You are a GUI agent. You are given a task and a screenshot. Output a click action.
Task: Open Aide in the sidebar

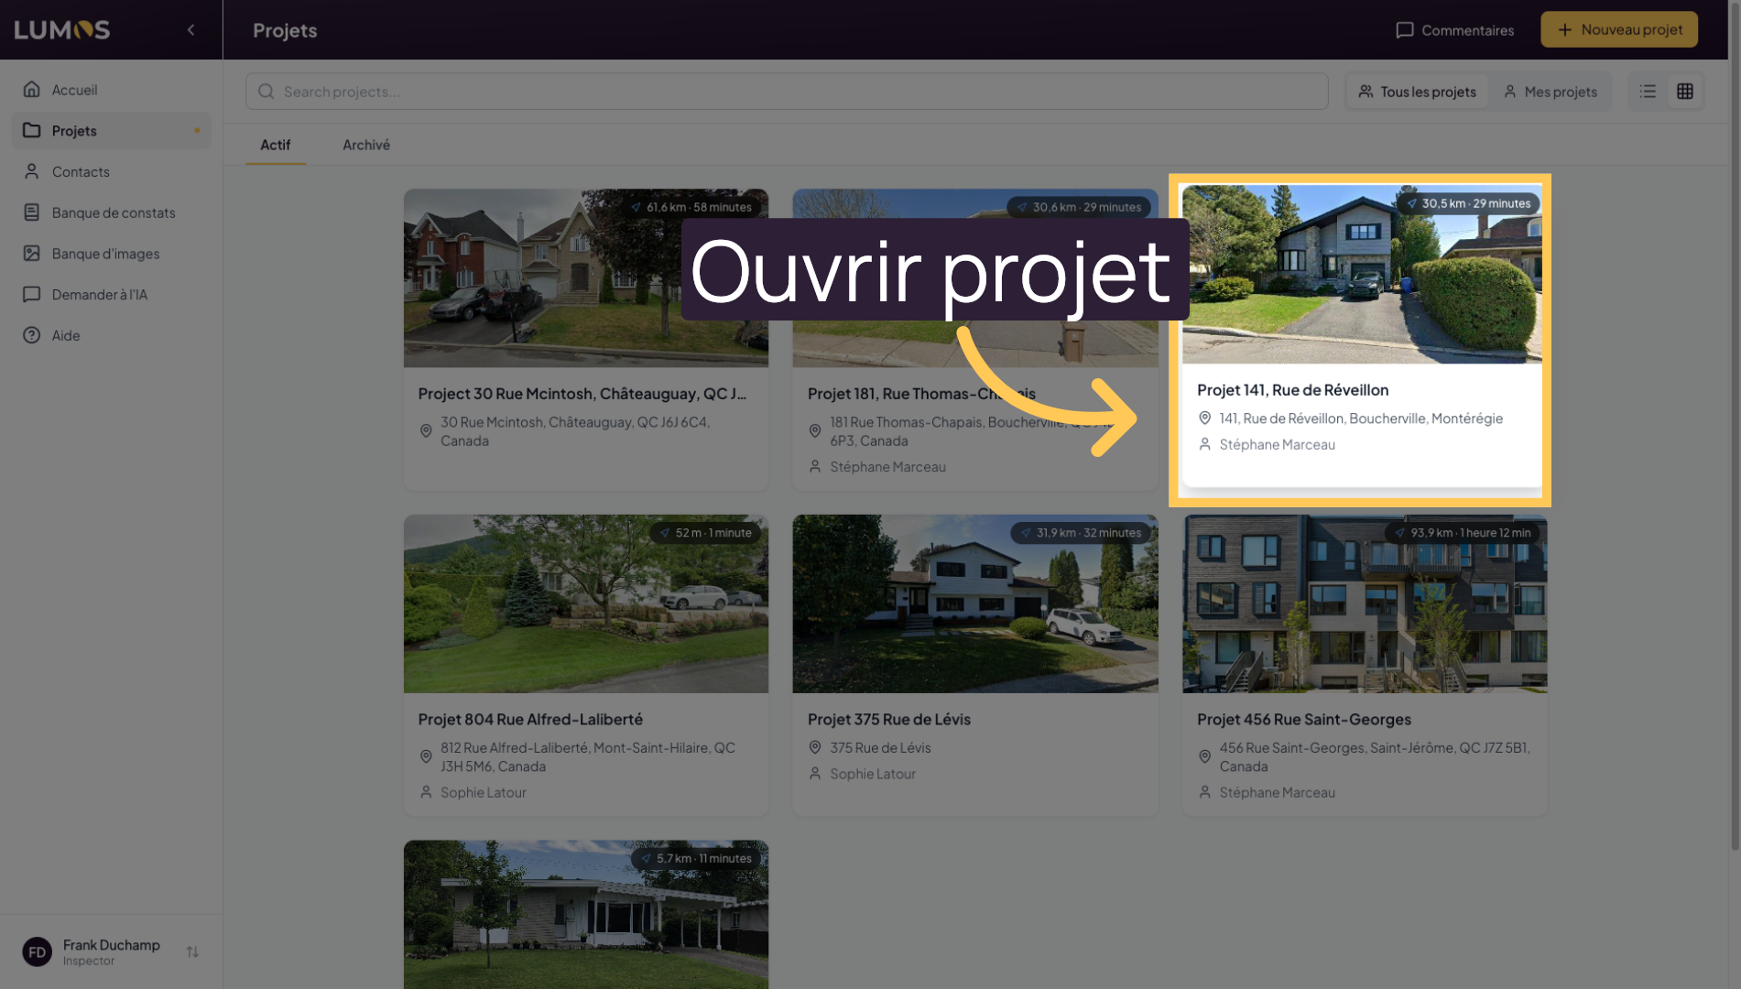click(x=111, y=336)
